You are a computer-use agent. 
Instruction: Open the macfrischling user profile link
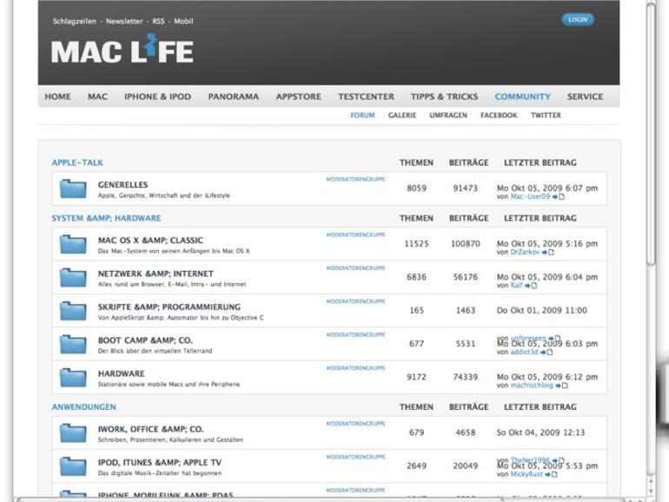(532, 385)
